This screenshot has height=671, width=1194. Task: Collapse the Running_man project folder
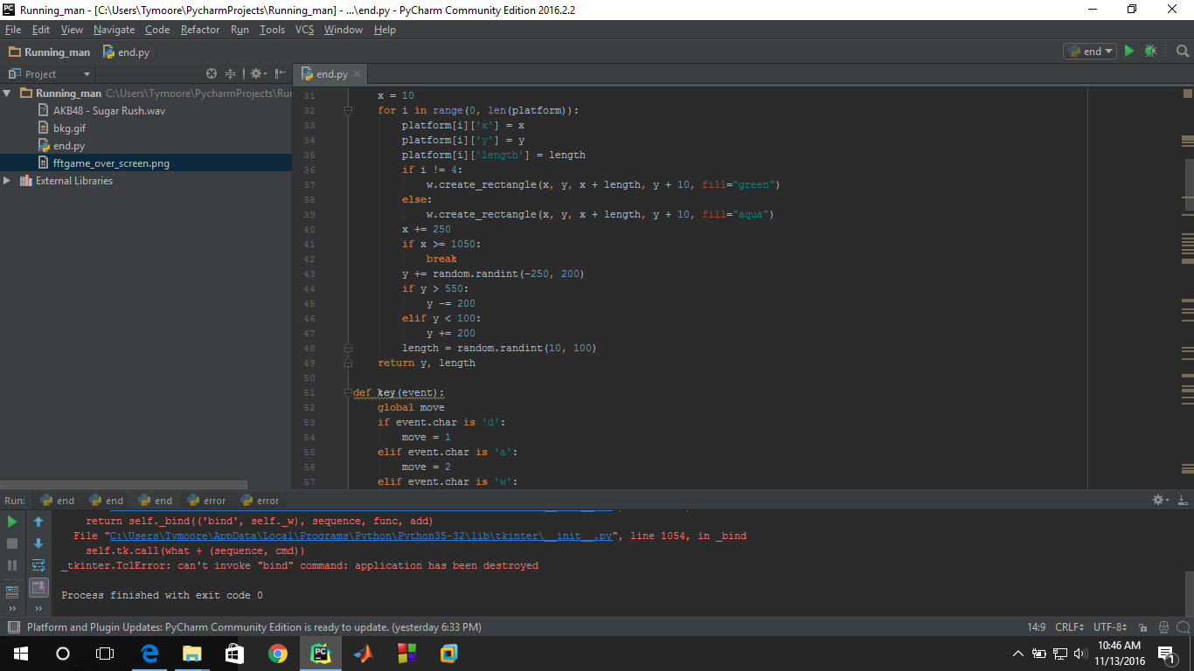tap(8, 93)
